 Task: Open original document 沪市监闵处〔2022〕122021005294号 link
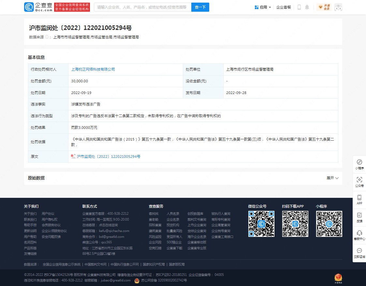[x=108, y=157]
